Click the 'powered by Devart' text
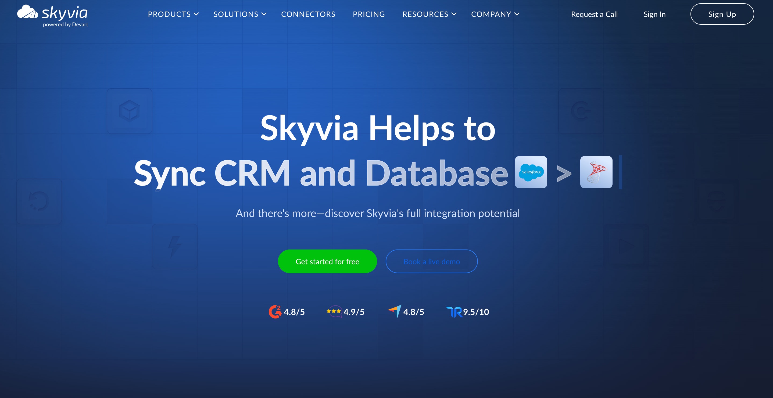Image resolution: width=773 pixels, height=398 pixels. [65, 25]
